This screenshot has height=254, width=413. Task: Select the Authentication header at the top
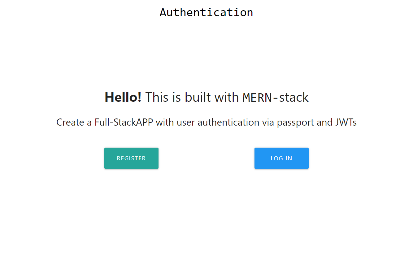coord(206,12)
